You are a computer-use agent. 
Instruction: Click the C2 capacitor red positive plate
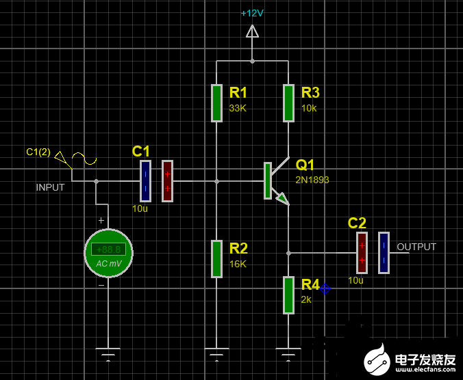[x=362, y=253]
